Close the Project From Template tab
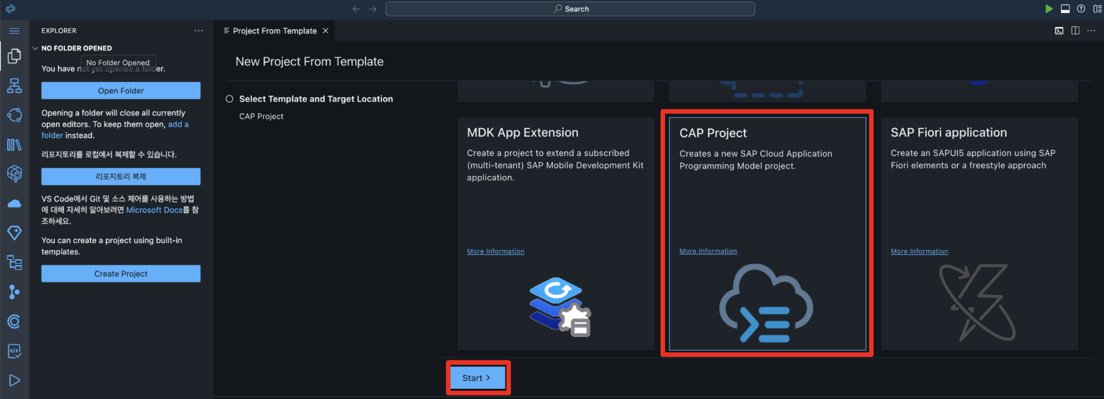 point(326,31)
